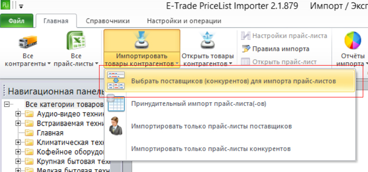Open Правила импорта
Screen dimensions: 368x172
coord(276,49)
